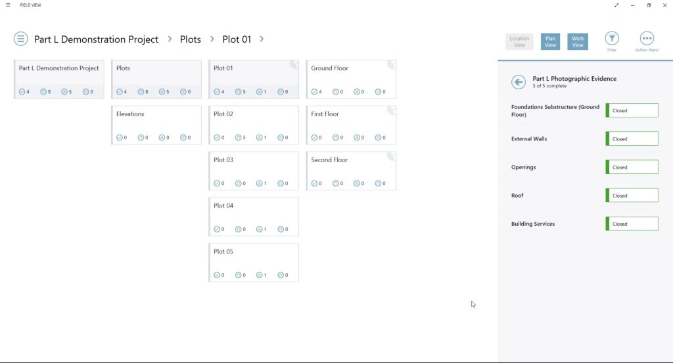The width and height of the screenshot is (673, 363).
Task: Click the fullscreen expand arrows icon
Action: (x=616, y=5)
